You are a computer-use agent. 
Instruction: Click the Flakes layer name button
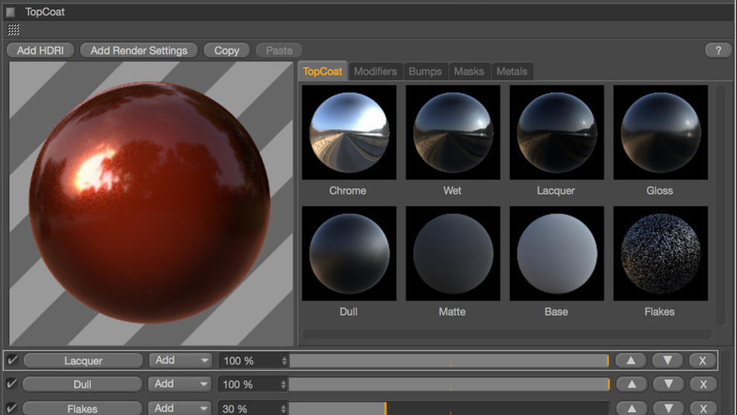pos(82,408)
